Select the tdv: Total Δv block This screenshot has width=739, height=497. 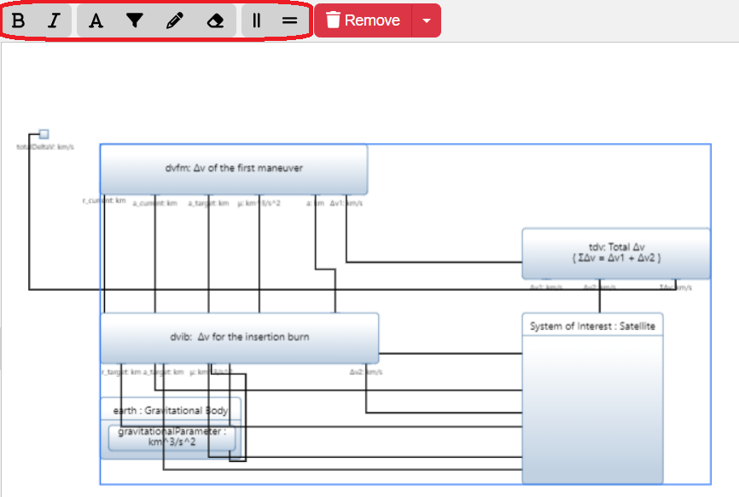coord(614,251)
